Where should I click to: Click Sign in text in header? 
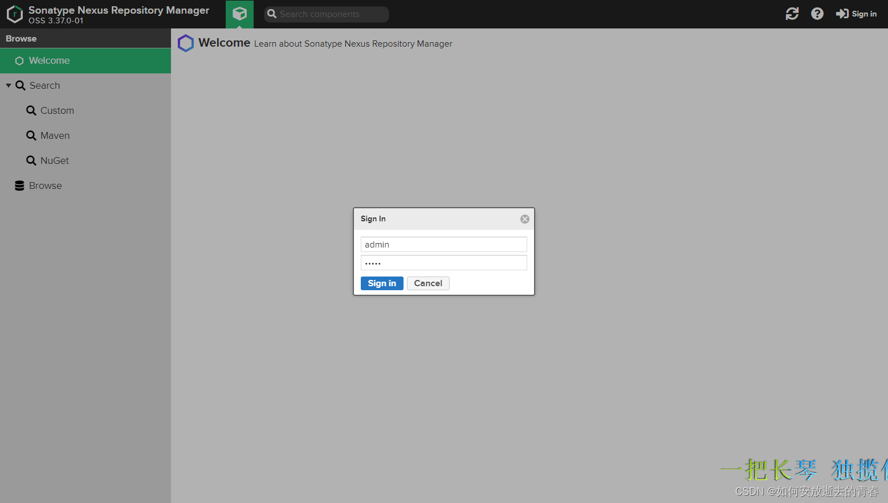point(864,14)
